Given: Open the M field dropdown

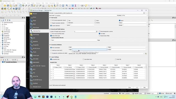Looking at the screenshot, I should 129,50.
